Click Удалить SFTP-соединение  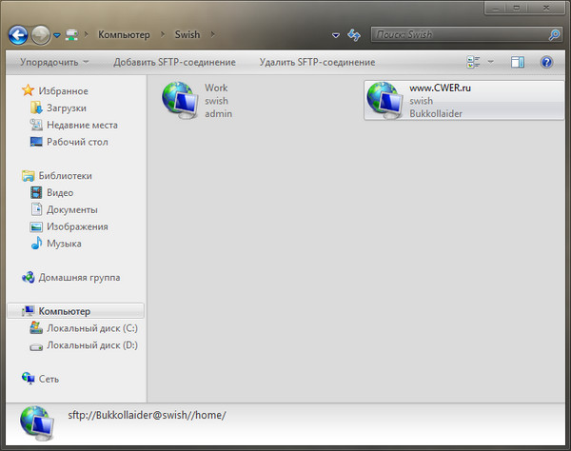coord(317,62)
